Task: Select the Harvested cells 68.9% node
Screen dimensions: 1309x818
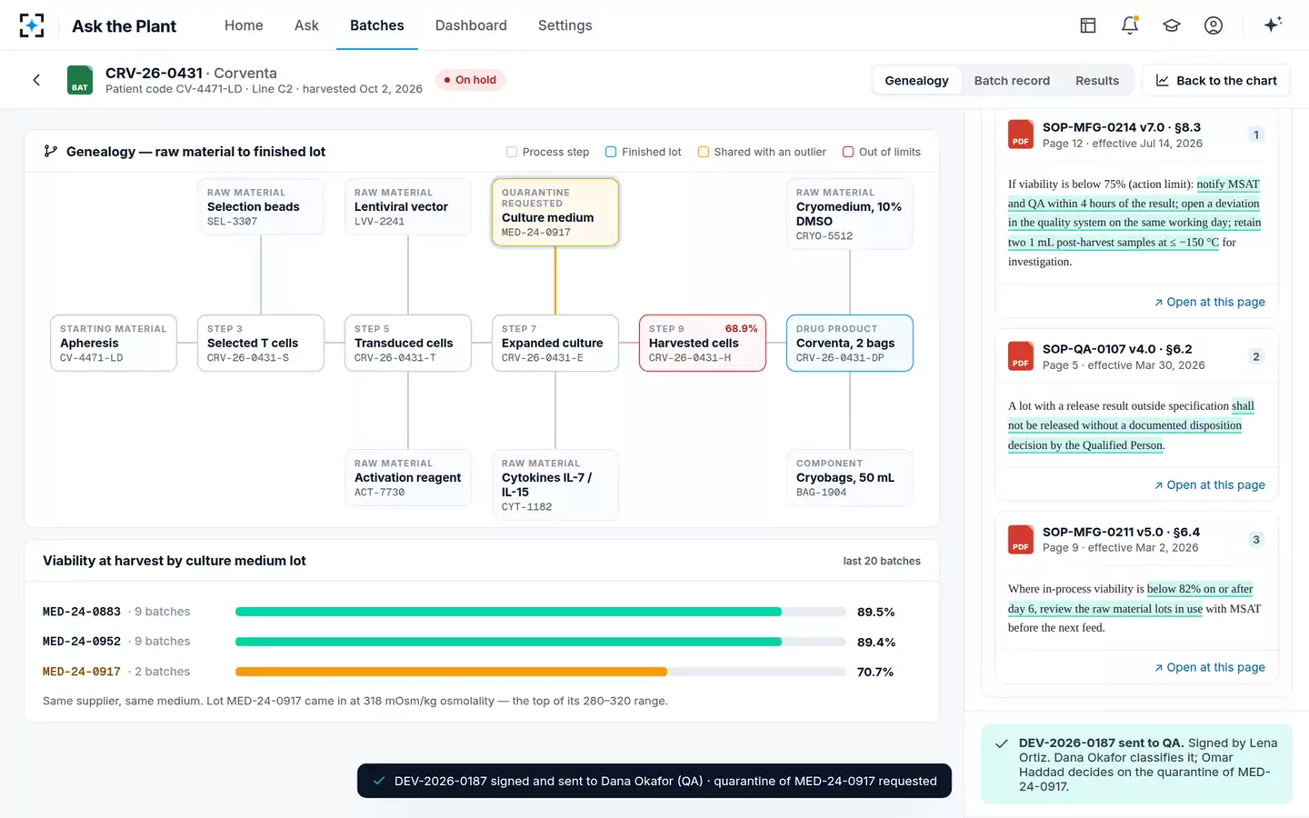Action: click(703, 343)
